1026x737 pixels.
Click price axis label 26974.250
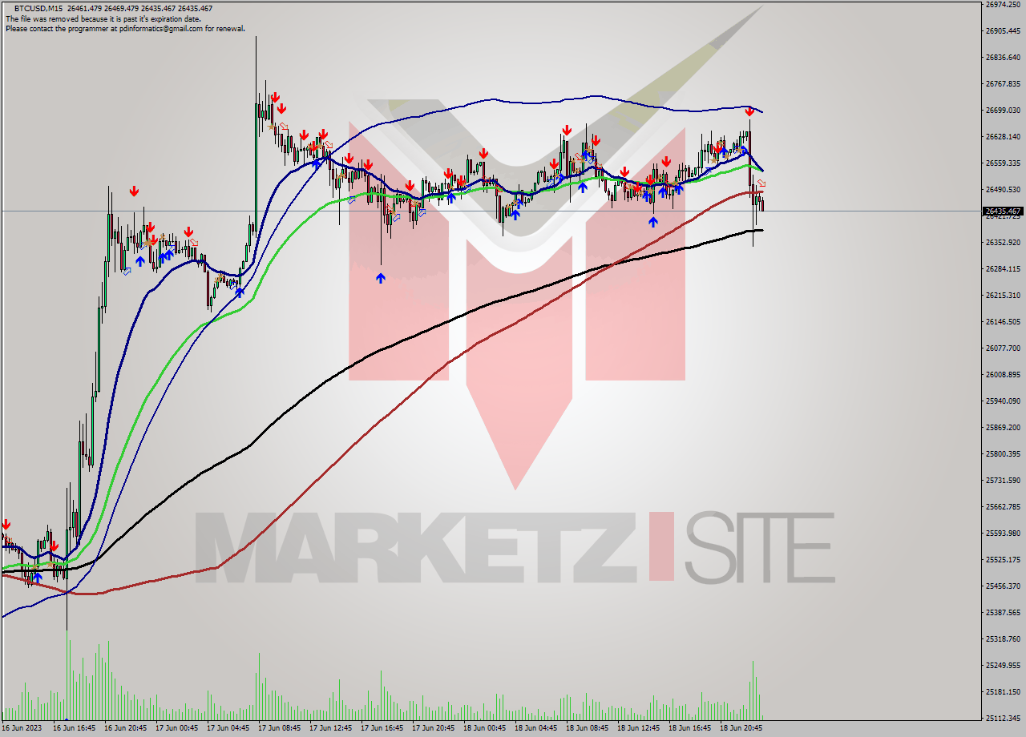[x=1004, y=5]
